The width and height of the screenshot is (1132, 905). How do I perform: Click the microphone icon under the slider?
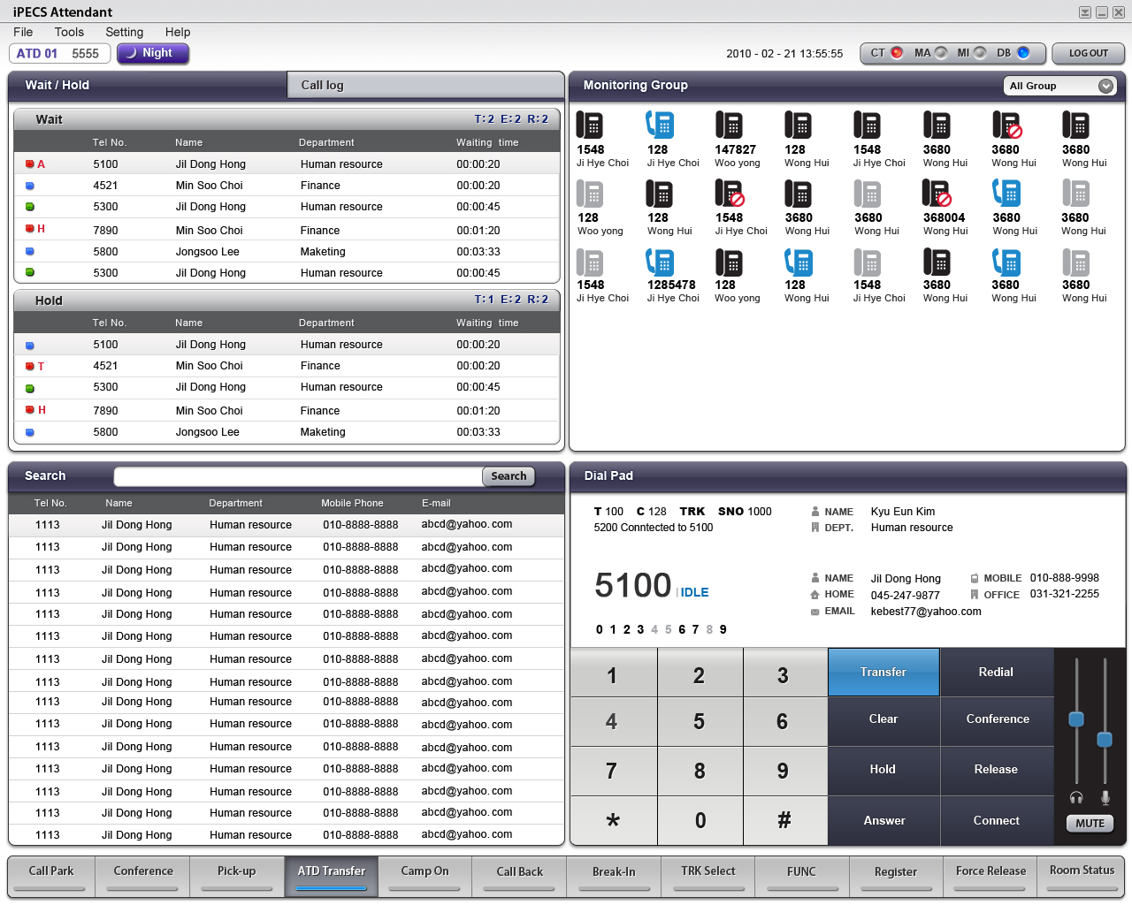(x=1105, y=797)
